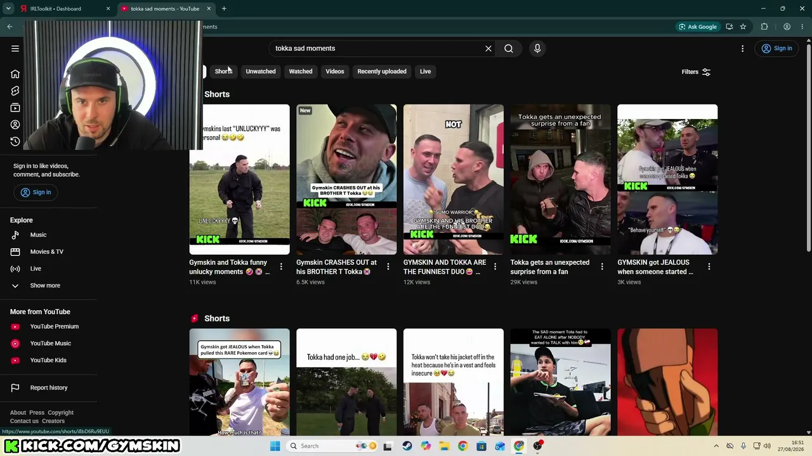Open YouTube settings three-dot menu

coord(742,48)
